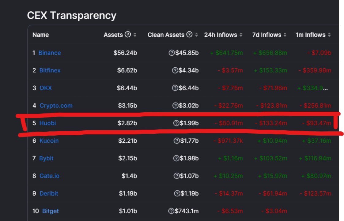
Task: Select Kucoin assets value $2.21b
Action: [x=128, y=141]
